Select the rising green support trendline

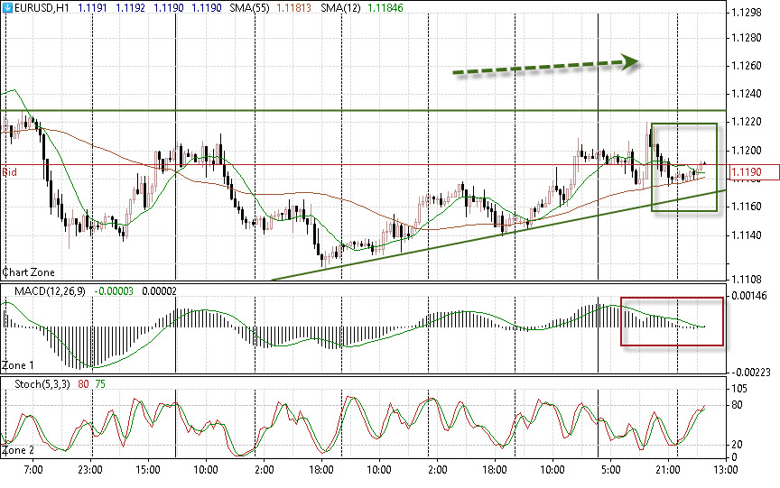[451, 242]
